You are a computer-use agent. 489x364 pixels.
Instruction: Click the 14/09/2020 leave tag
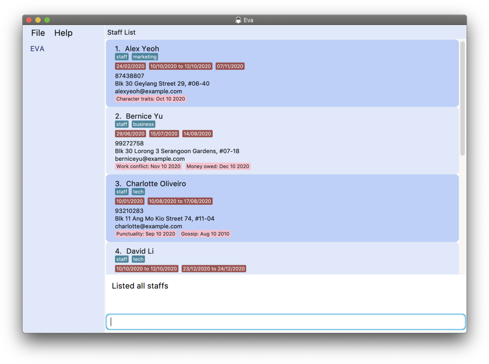point(197,134)
